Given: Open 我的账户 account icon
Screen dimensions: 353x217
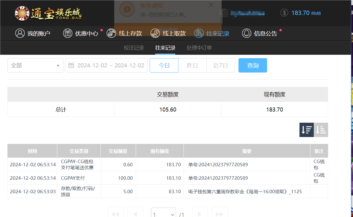Looking at the screenshot, I should coord(19,33).
